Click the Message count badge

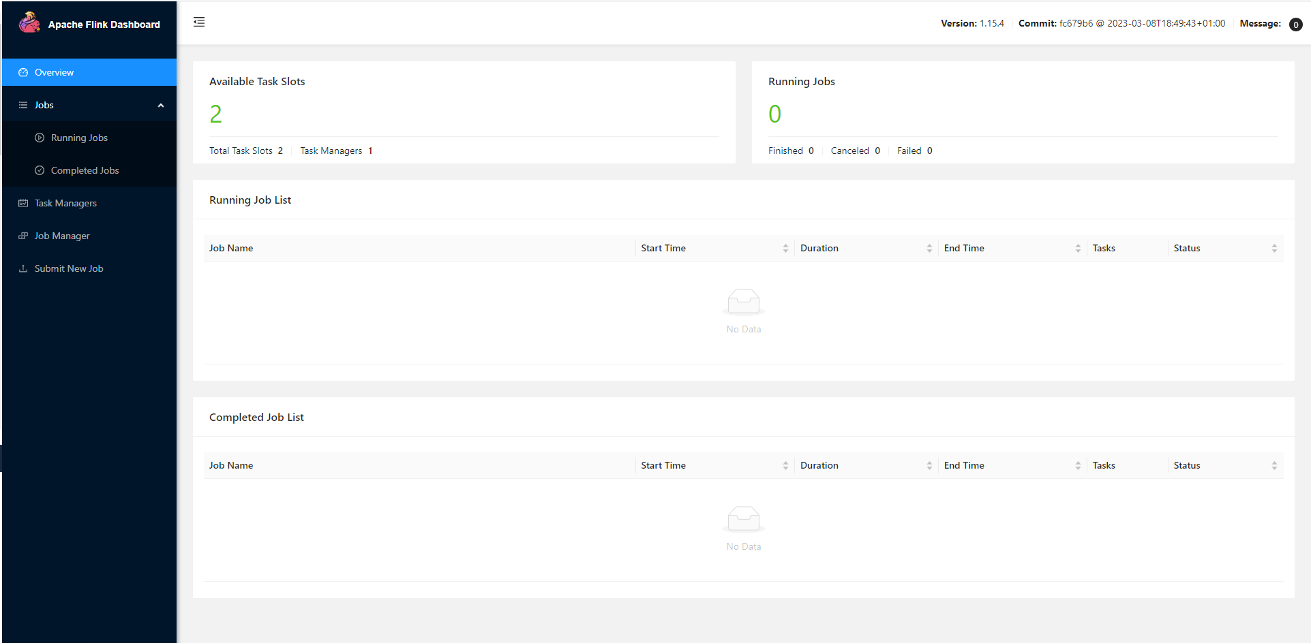click(1295, 25)
